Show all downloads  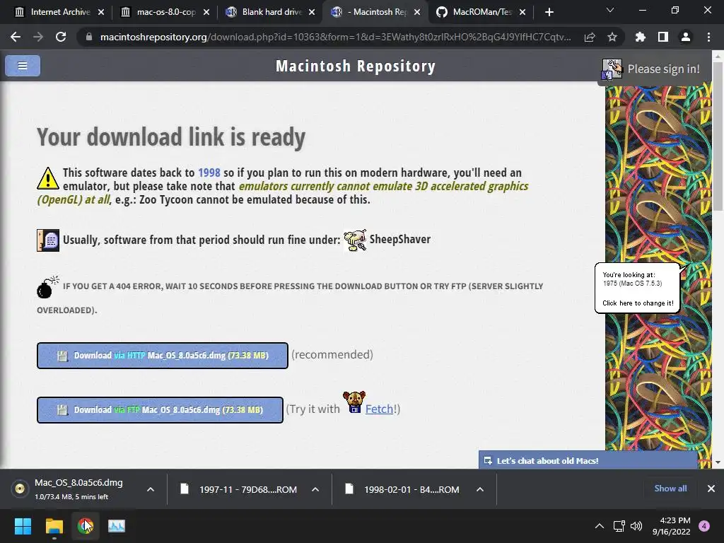[670, 489]
